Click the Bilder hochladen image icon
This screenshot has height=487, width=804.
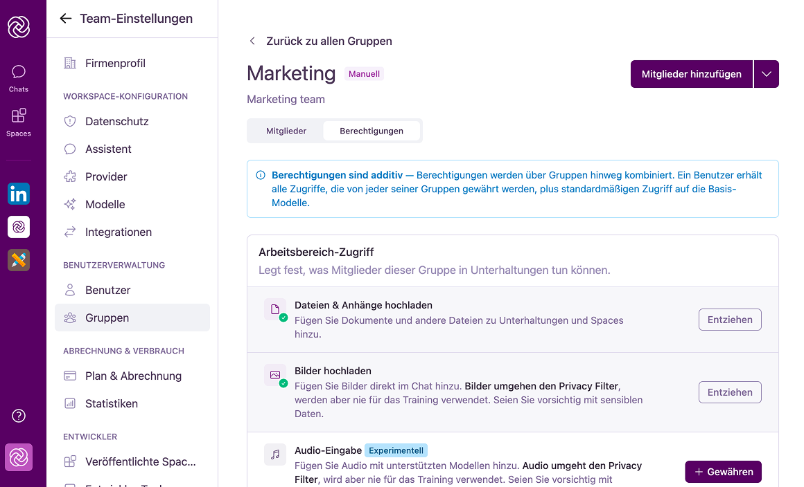[275, 375]
